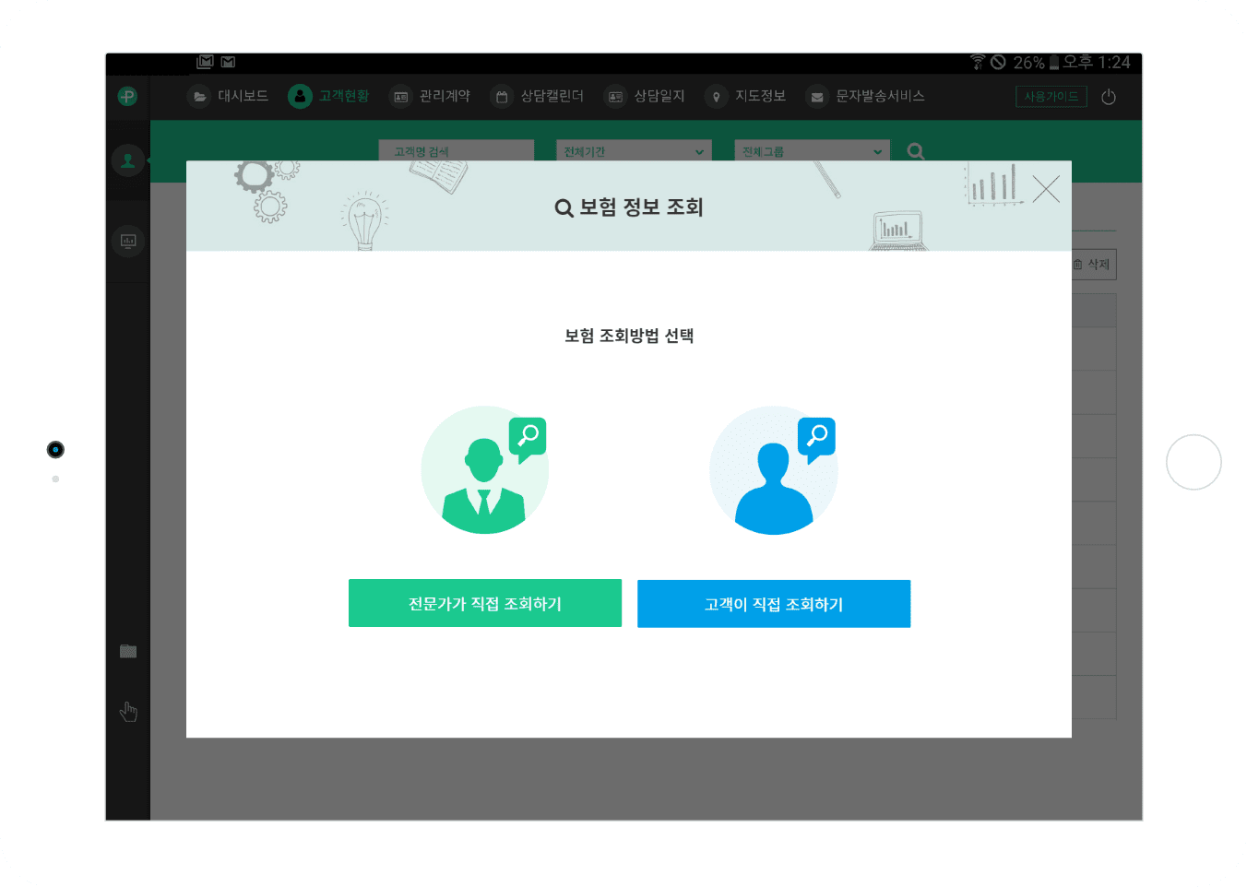Open the 상담일지 menu
Image resolution: width=1247 pixels, height=887 pixels.
[x=659, y=96]
